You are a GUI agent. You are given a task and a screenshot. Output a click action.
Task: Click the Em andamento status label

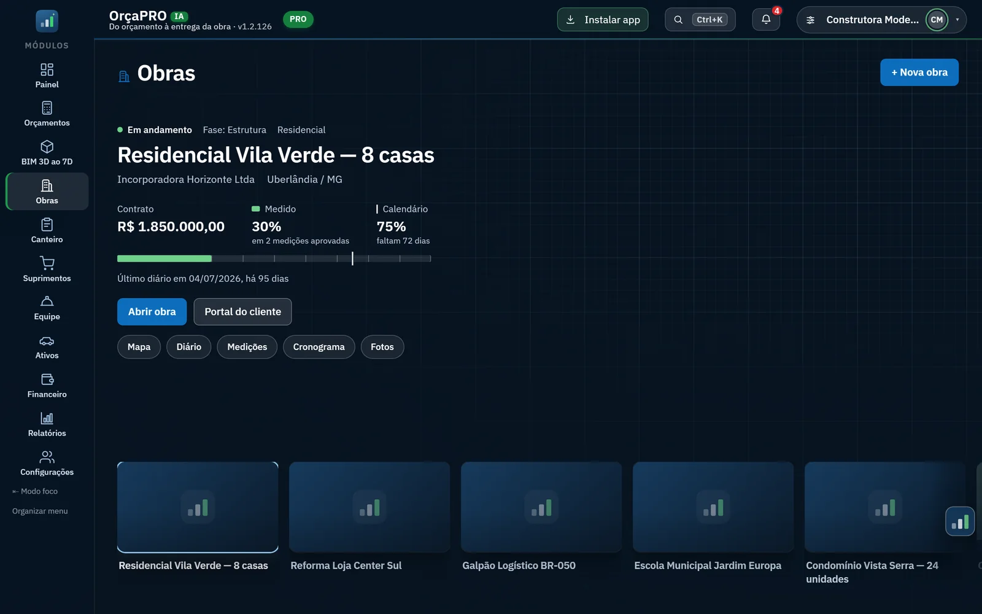pyautogui.click(x=160, y=130)
